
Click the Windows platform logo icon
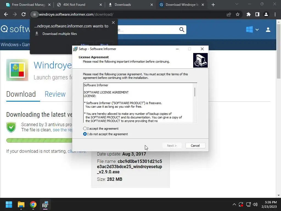click(249, 29)
